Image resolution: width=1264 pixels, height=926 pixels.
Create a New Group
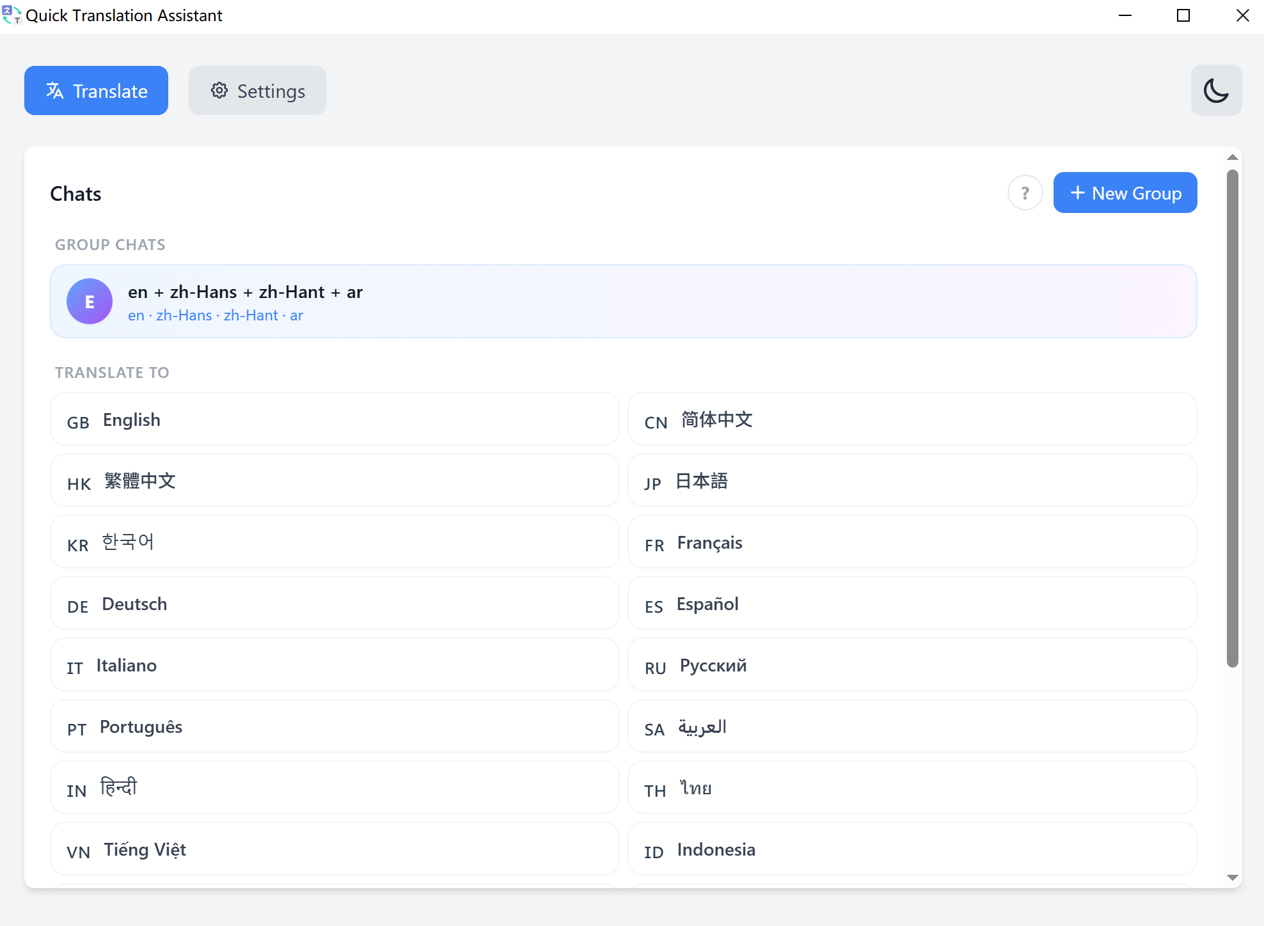1125,192
